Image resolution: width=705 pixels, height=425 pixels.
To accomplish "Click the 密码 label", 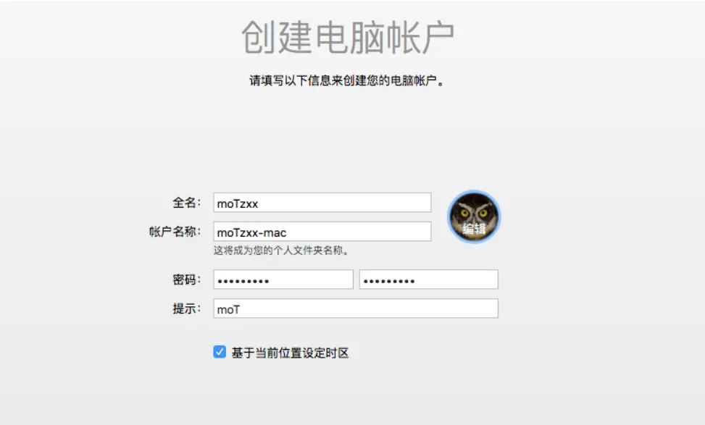I will pos(187,279).
